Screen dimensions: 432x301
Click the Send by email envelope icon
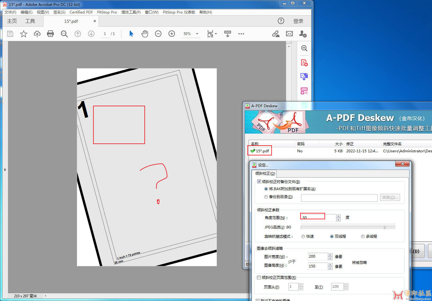tap(289, 34)
